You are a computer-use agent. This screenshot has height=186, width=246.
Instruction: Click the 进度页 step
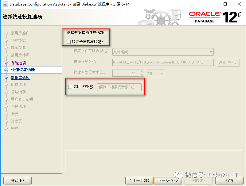click(x=16, y=121)
